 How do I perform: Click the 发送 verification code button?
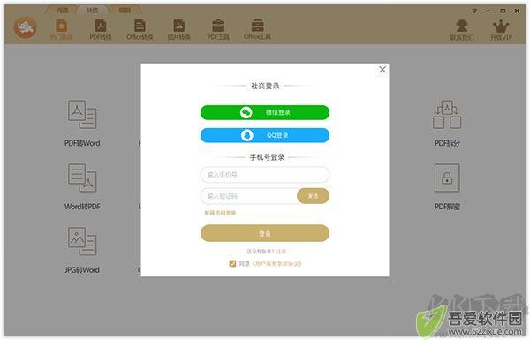click(x=313, y=196)
